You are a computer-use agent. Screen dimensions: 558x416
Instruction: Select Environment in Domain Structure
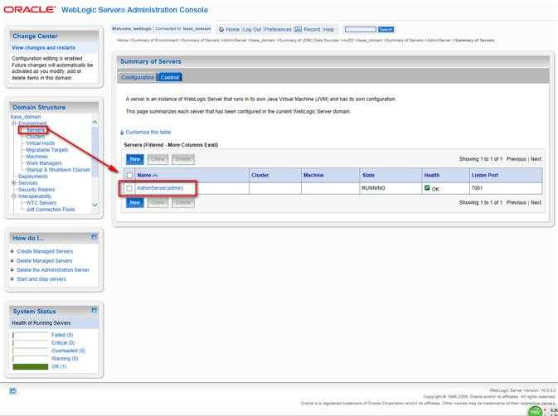(32, 123)
